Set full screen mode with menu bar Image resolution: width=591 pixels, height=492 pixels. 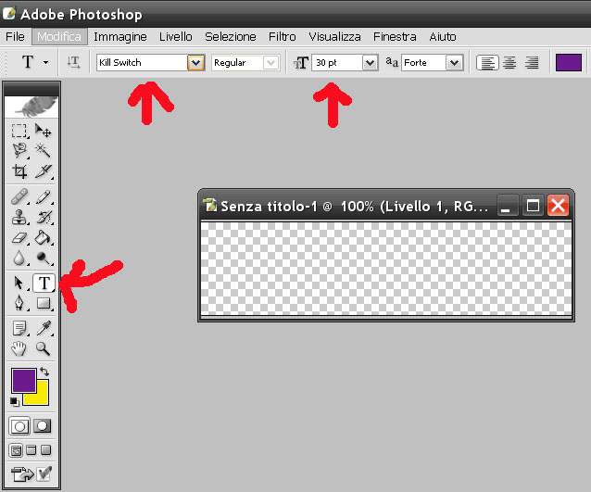(x=31, y=449)
